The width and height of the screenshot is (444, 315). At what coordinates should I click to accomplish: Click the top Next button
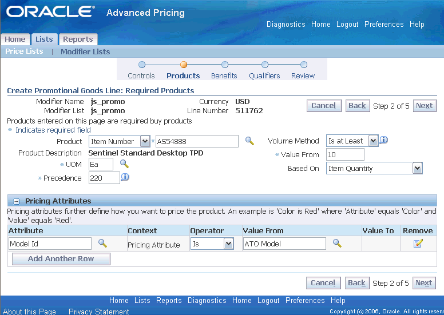click(425, 106)
